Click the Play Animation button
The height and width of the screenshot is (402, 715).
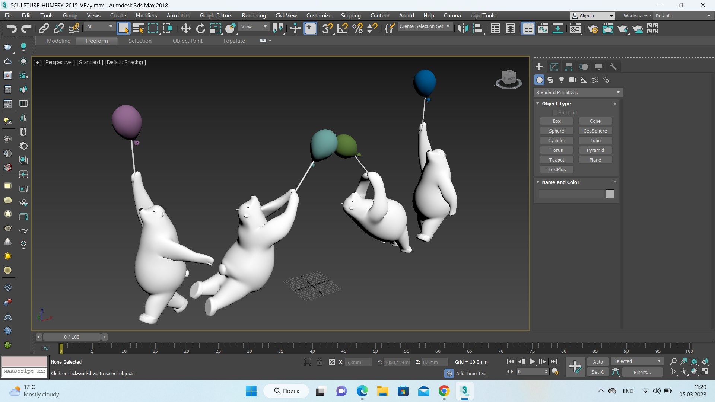click(532, 361)
